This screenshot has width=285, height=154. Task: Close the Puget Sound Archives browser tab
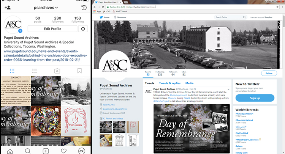pyautogui.click(x=120, y=2)
